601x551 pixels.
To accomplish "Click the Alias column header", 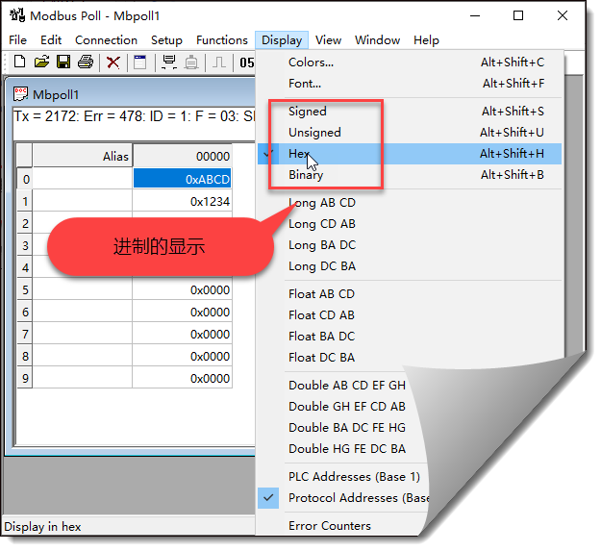I will point(83,156).
